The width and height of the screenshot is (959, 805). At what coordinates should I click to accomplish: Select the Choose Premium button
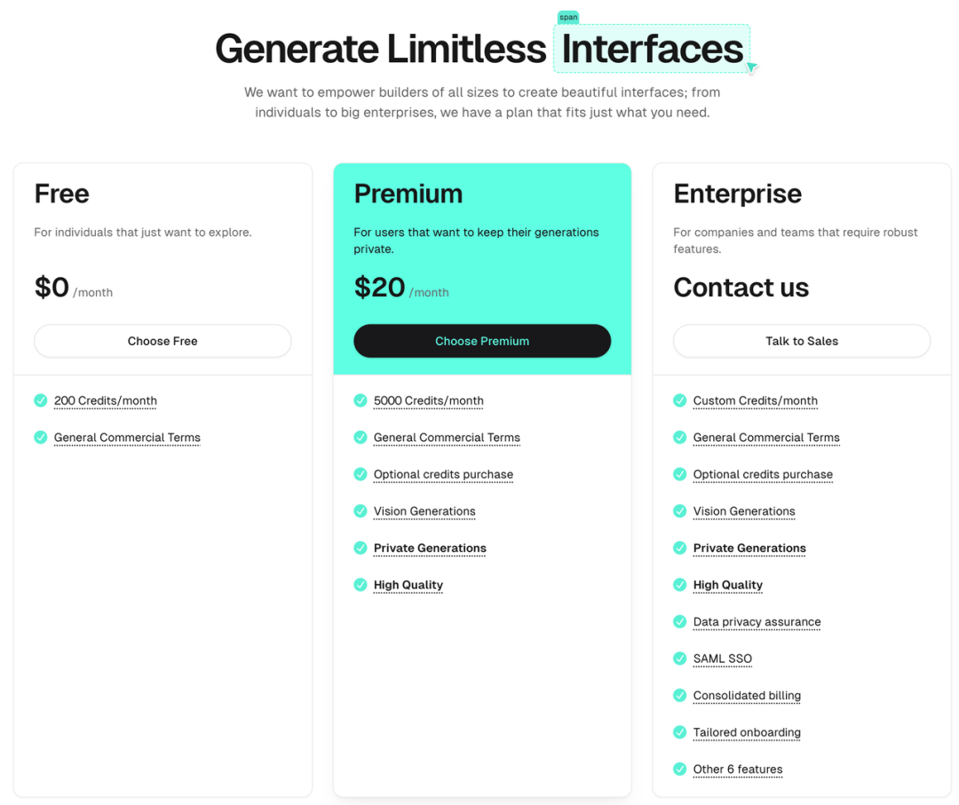pyautogui.click(x=482, y=341)
